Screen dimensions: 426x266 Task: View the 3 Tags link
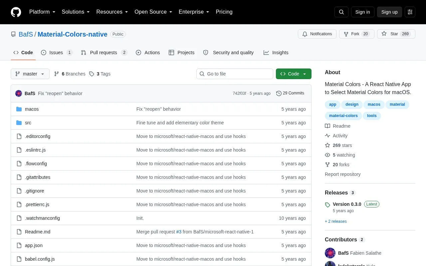[x=100, y=74]
